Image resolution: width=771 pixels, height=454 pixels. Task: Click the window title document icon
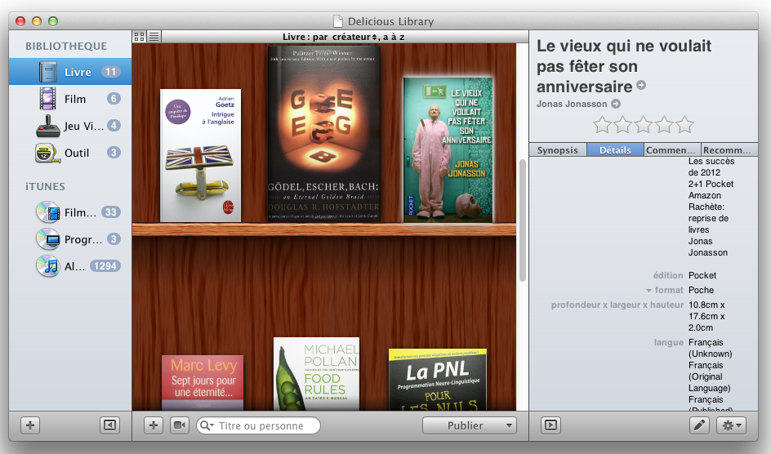338,21
